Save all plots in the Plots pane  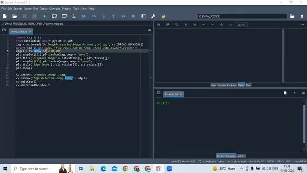pyautogui.click(x=167, y=25)
